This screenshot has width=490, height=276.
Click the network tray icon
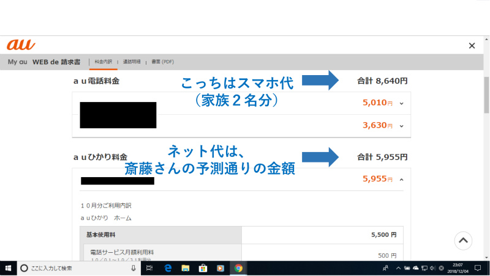click(x=424, y=268)
